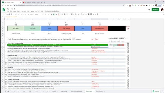Uncheck the THAT MOVIE TITLE IS LEGAL checkbox
The width and height of the screenshot is (165, 93).
(x=128, y=43)
